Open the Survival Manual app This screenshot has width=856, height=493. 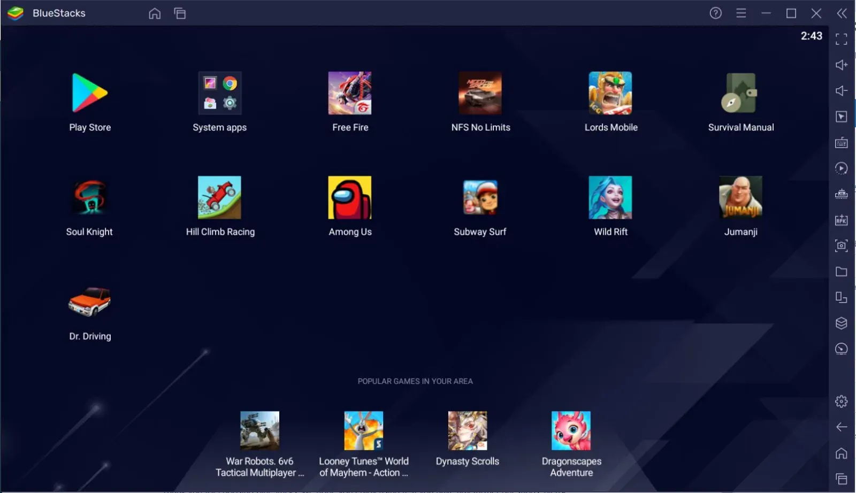pyautogui.click(x=741, y=93)
